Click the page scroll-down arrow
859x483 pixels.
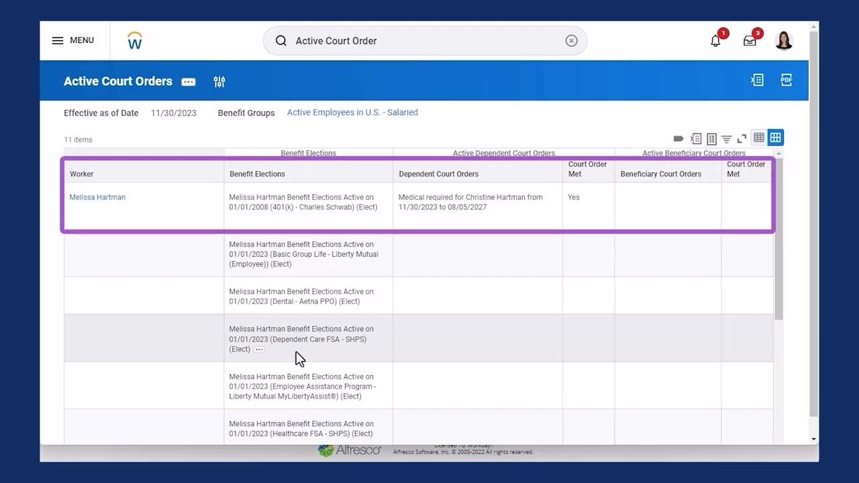[814, 439]
